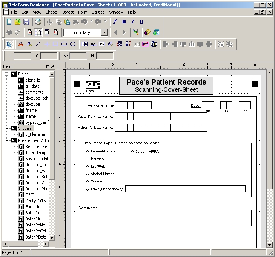275x257 pixels.
Task: Click the next page right arrow
Action: pyautogui.click(x=124, y=32)
